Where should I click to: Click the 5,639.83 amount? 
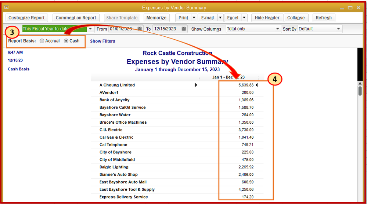pos(246,85)
